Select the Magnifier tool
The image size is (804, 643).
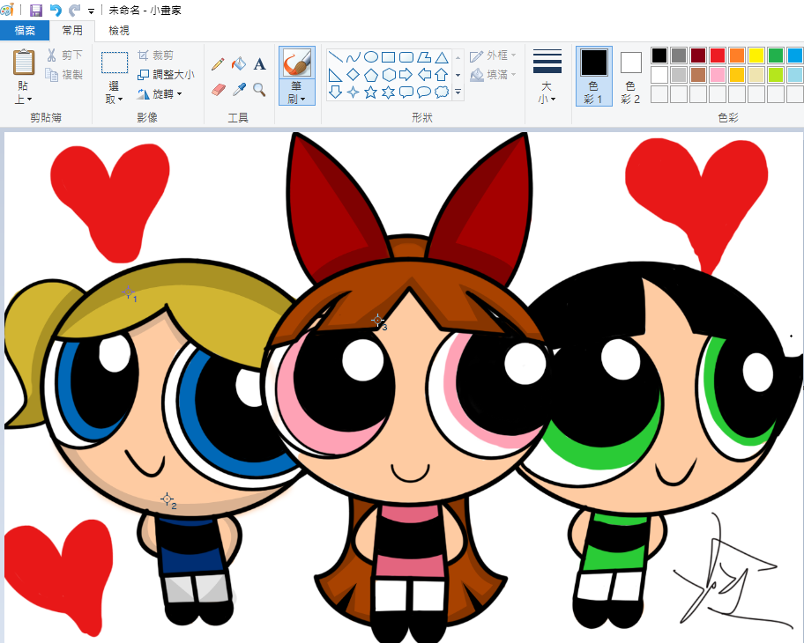coord(259,90)
